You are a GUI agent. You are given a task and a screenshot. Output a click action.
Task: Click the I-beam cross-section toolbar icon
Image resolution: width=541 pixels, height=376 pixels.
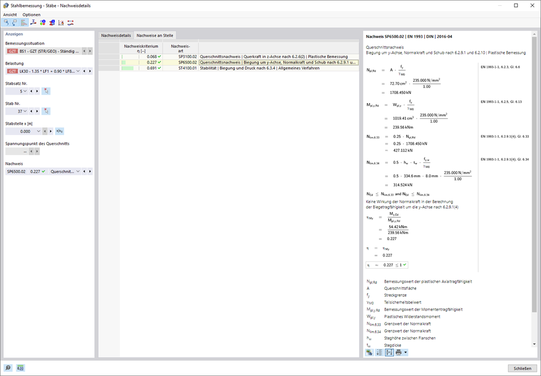33,23
